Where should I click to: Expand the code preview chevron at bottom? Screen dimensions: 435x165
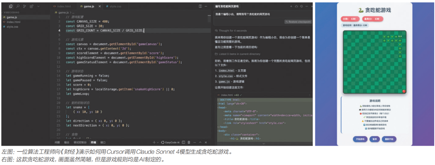coord(263,143)
